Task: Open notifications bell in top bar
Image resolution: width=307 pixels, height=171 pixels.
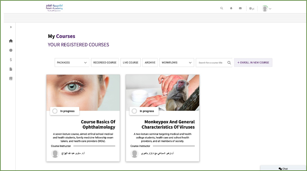Action: pyautogui.click(x=231, y=8)
